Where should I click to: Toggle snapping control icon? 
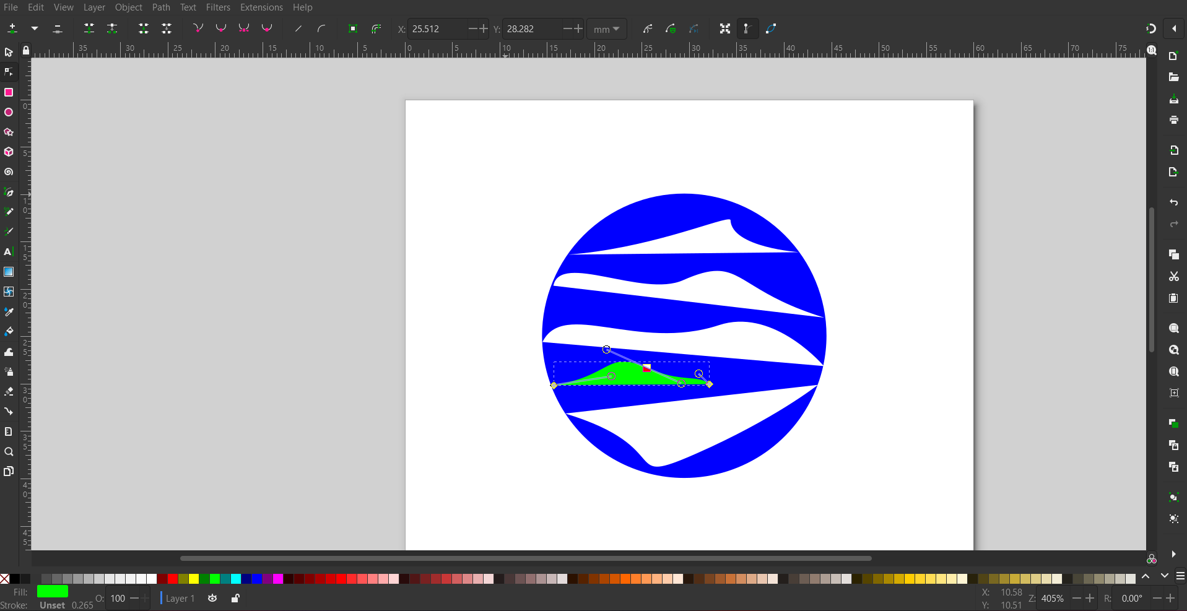[x=1150, y=28]
